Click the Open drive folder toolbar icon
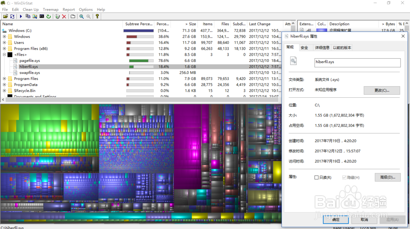Screen dimensions: 410x229 (x=5, y=16)
